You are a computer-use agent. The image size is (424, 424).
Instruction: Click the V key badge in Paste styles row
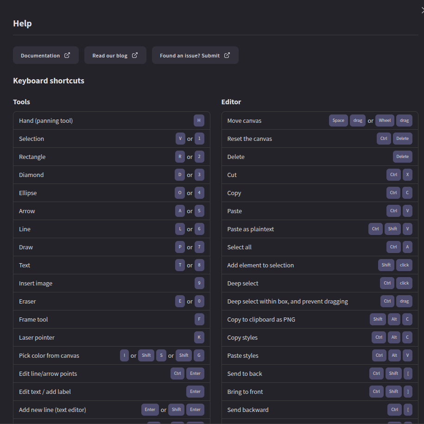point(407,355)
